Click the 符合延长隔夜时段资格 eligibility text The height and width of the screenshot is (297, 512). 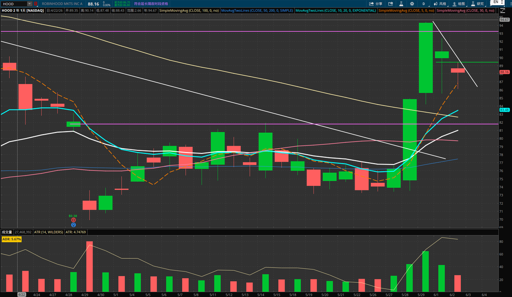click(x=152, y=3)
